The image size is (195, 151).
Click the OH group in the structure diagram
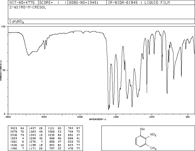(x=142, y=129)
